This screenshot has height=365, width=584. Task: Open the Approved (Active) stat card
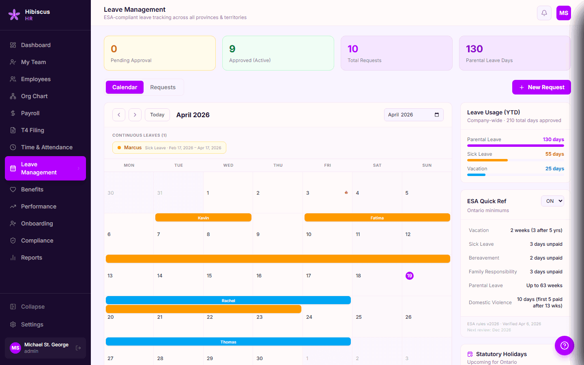pos(278,53)
